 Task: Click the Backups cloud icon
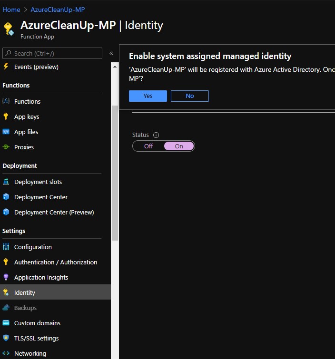point(6,308)
